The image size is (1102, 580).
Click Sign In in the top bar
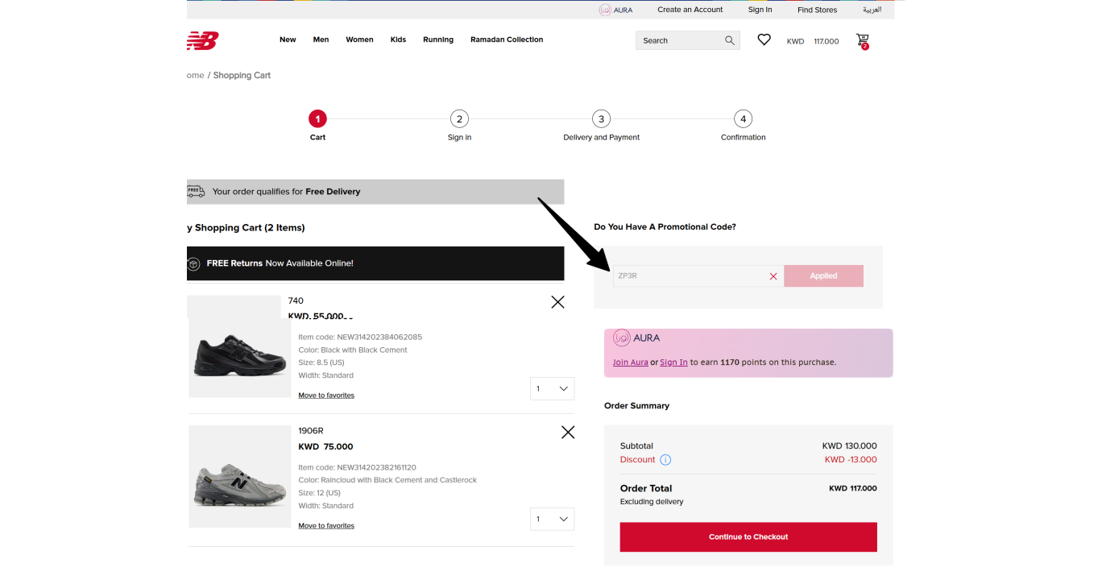[760, 10]
